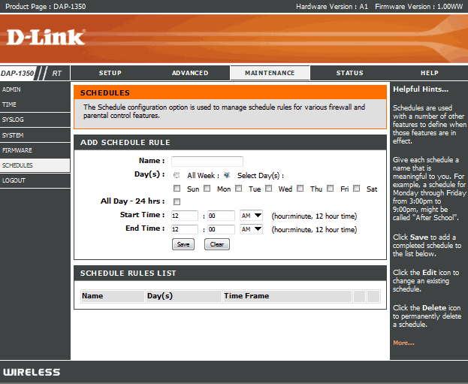The image size is (468, 384).
Task: Open the Start Time AM/PM dropdown
Action: [251, 216]
